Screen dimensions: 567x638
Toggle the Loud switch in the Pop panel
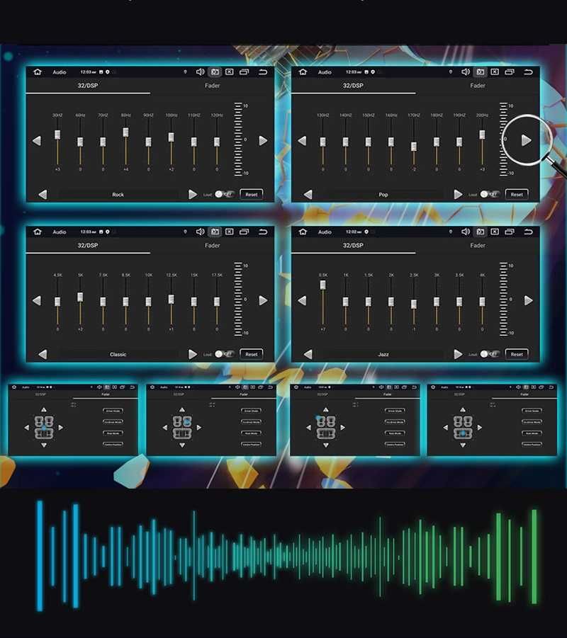click(490, 194)
